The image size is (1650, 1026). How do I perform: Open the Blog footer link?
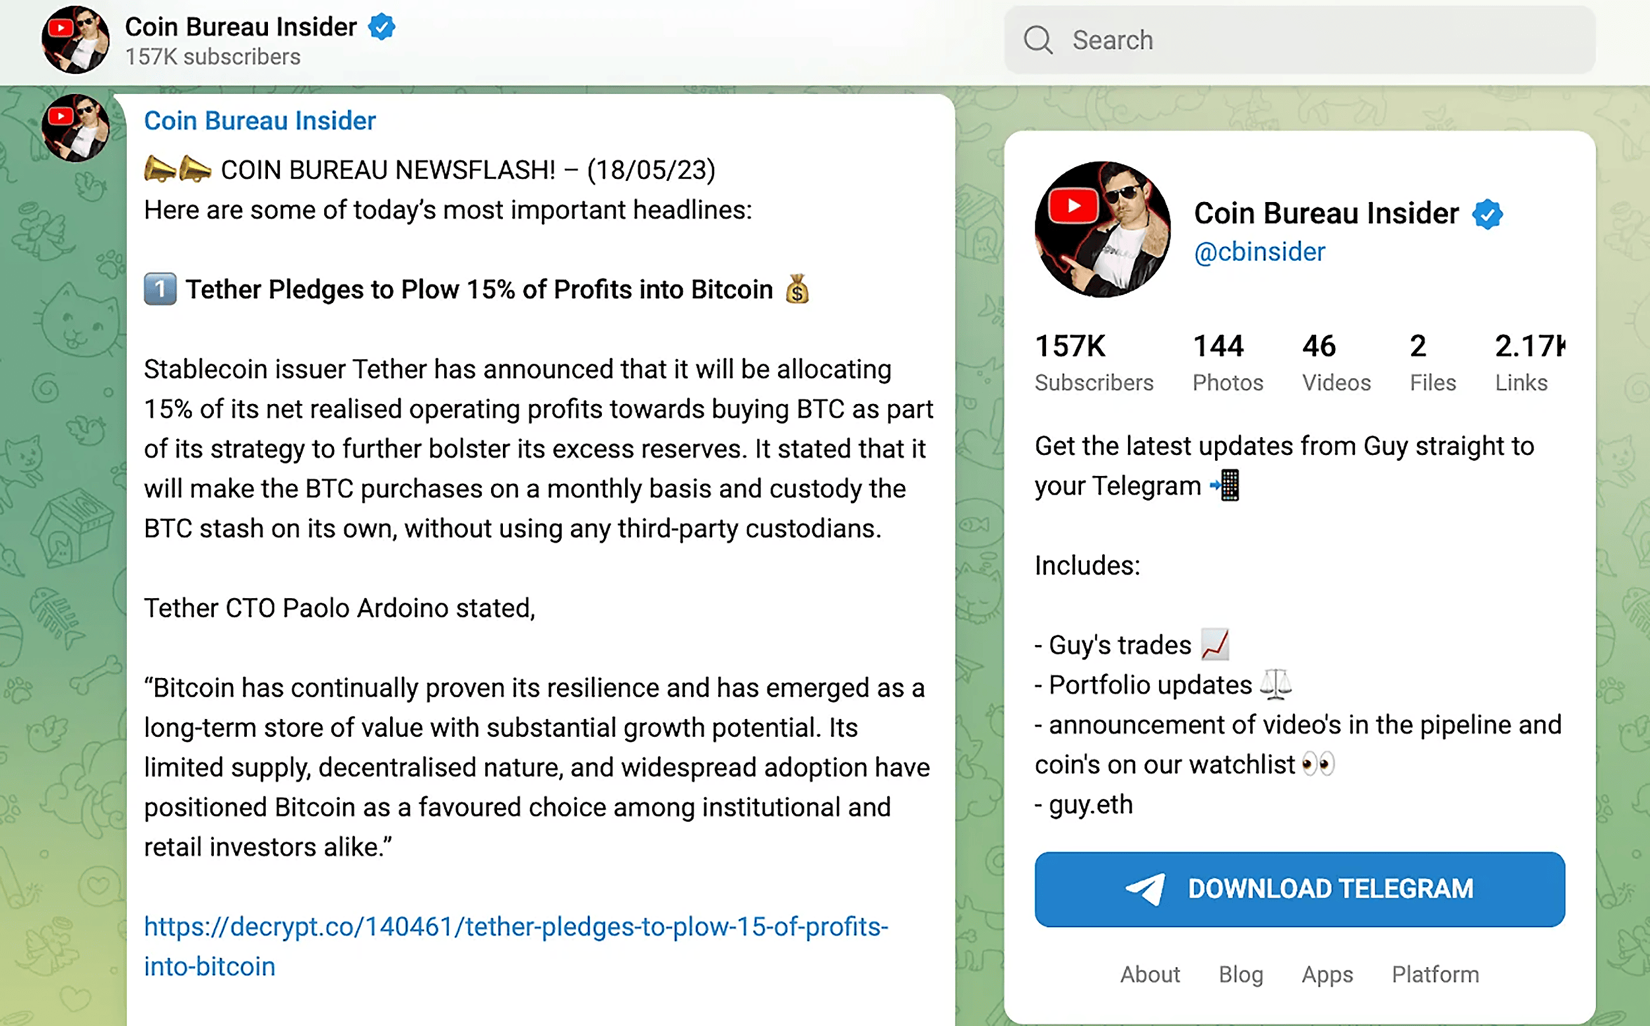click(1240, 975)
